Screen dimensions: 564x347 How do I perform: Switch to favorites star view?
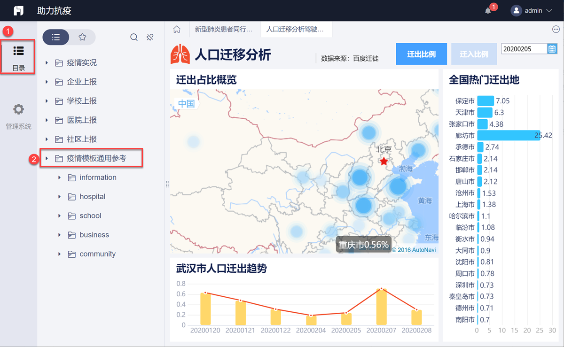pyautogui.click(x=82, y=38)
